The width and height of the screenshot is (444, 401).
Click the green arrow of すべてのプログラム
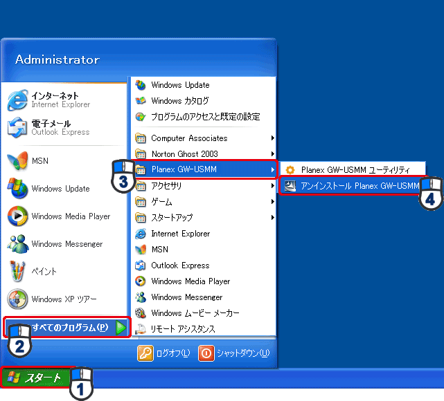121,328
